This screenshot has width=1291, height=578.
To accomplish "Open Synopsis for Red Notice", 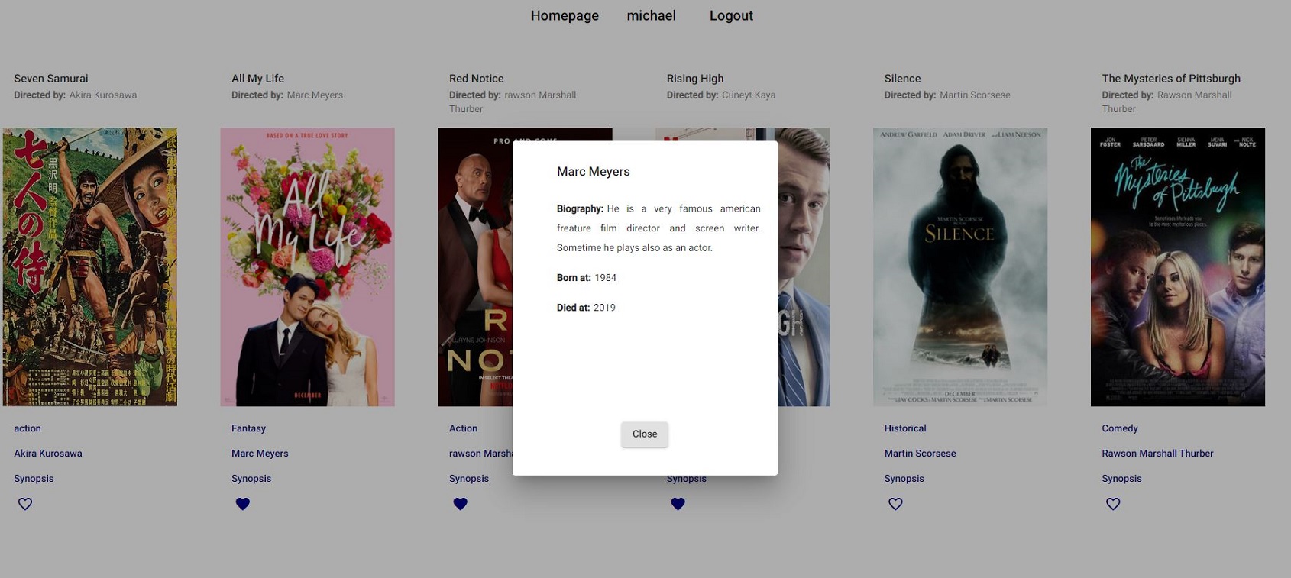I will click(469, 479).
